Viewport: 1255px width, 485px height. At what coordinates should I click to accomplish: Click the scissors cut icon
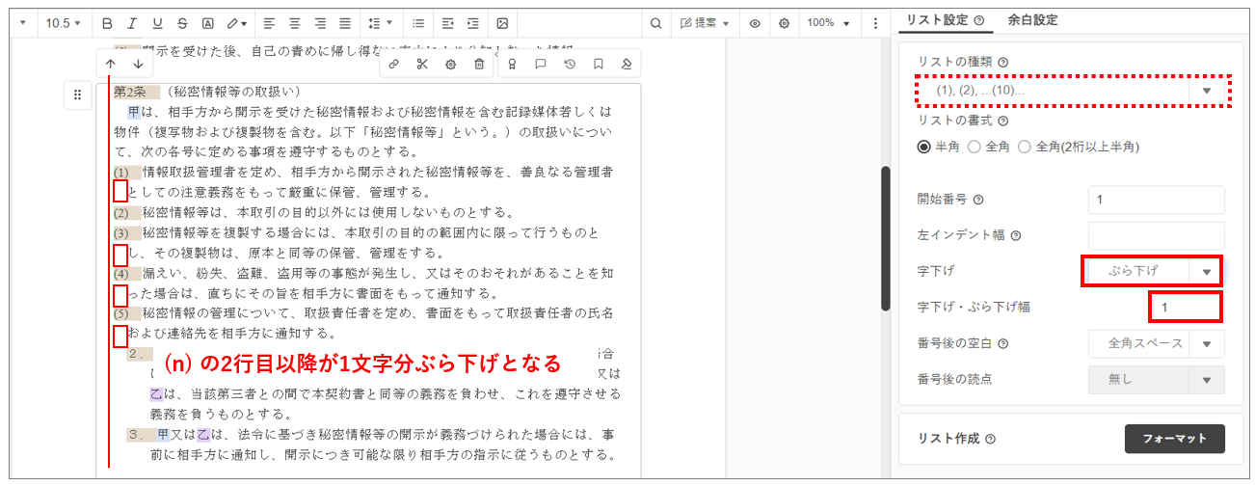[421, 65]
